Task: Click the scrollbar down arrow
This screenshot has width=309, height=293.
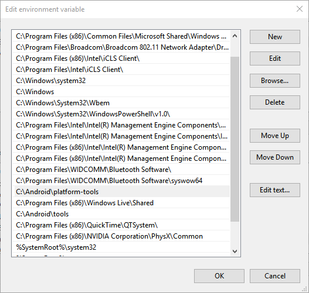Action: point(235,251)
